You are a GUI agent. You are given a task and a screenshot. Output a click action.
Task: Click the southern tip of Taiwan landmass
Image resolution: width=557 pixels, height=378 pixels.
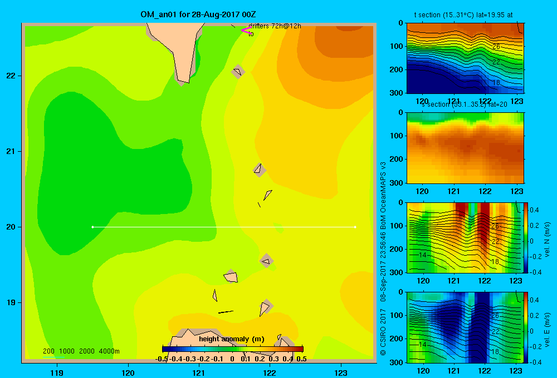(x=184, y=80)
